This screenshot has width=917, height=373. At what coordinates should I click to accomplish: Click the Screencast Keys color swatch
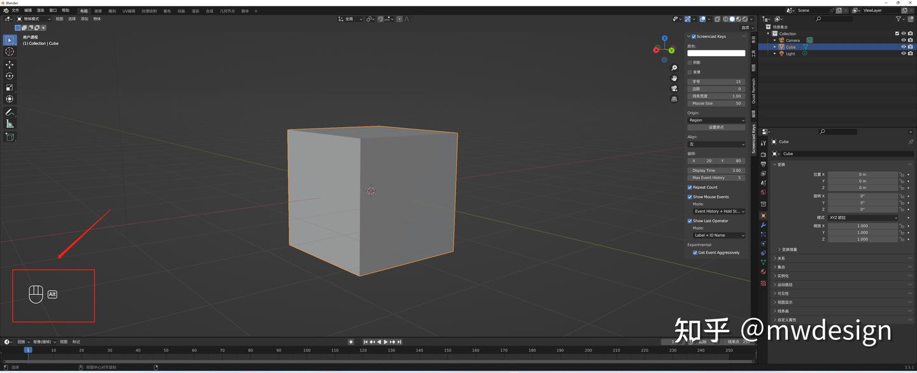(716, 53)
